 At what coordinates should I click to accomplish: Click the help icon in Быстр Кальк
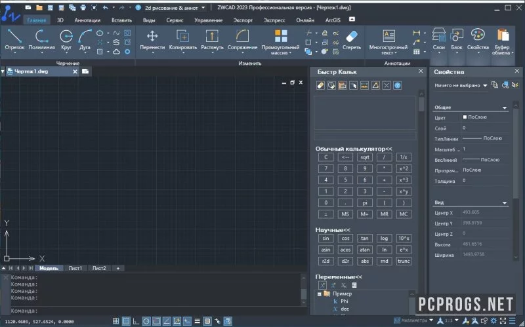coord(398,86)
